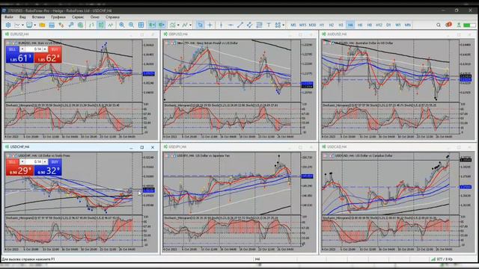Click the new chart toolbar icon
The image size is (479, 269).
coord(18,25)
